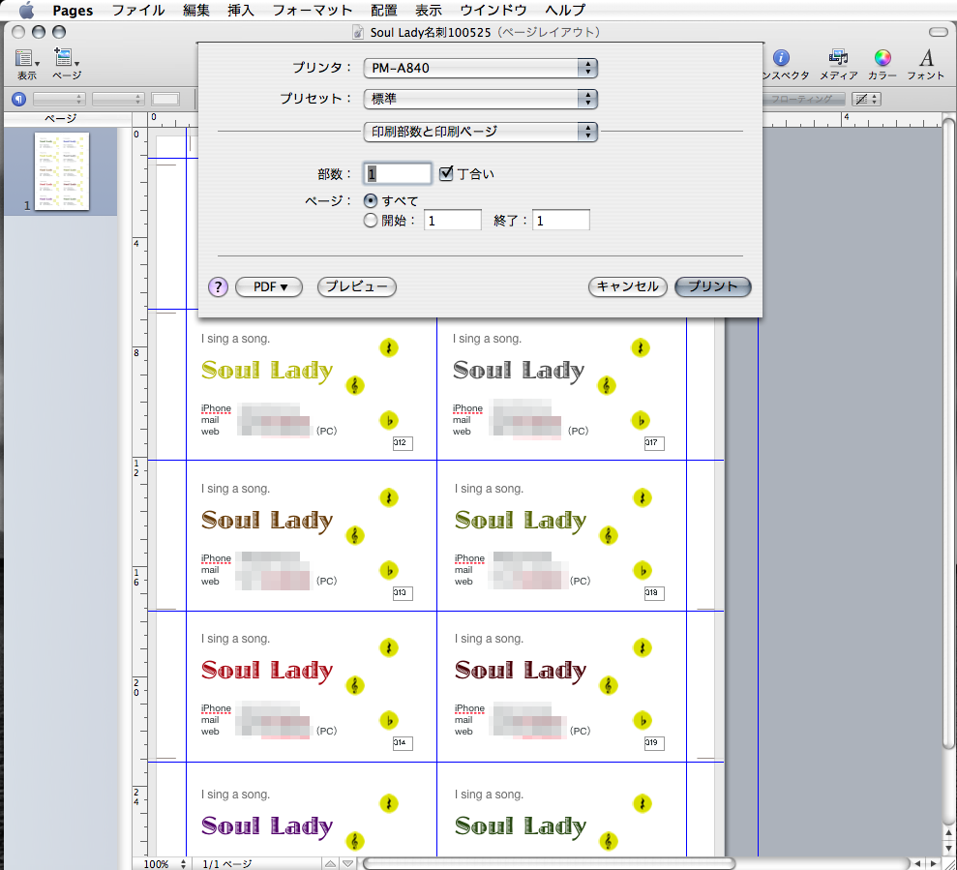Viewport: 957px width, 870px height.
Task: Click the purple help question mark button
Action: [x=219, y=286]
